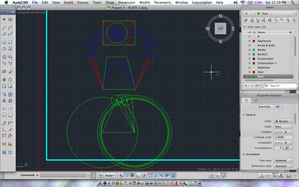Open the Draw menu
This screenshot has height=187, width=299.
coord(110,3)
